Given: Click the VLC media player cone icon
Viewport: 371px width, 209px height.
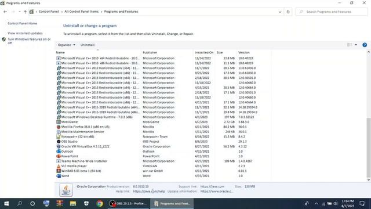Looking at the screenshot, I should click(59, 166).
